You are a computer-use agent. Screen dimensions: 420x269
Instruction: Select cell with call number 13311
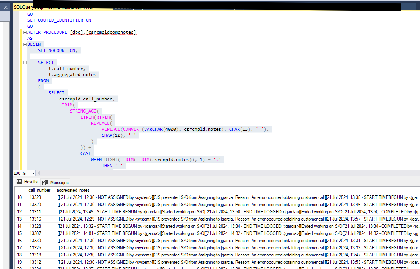point(35,212)
